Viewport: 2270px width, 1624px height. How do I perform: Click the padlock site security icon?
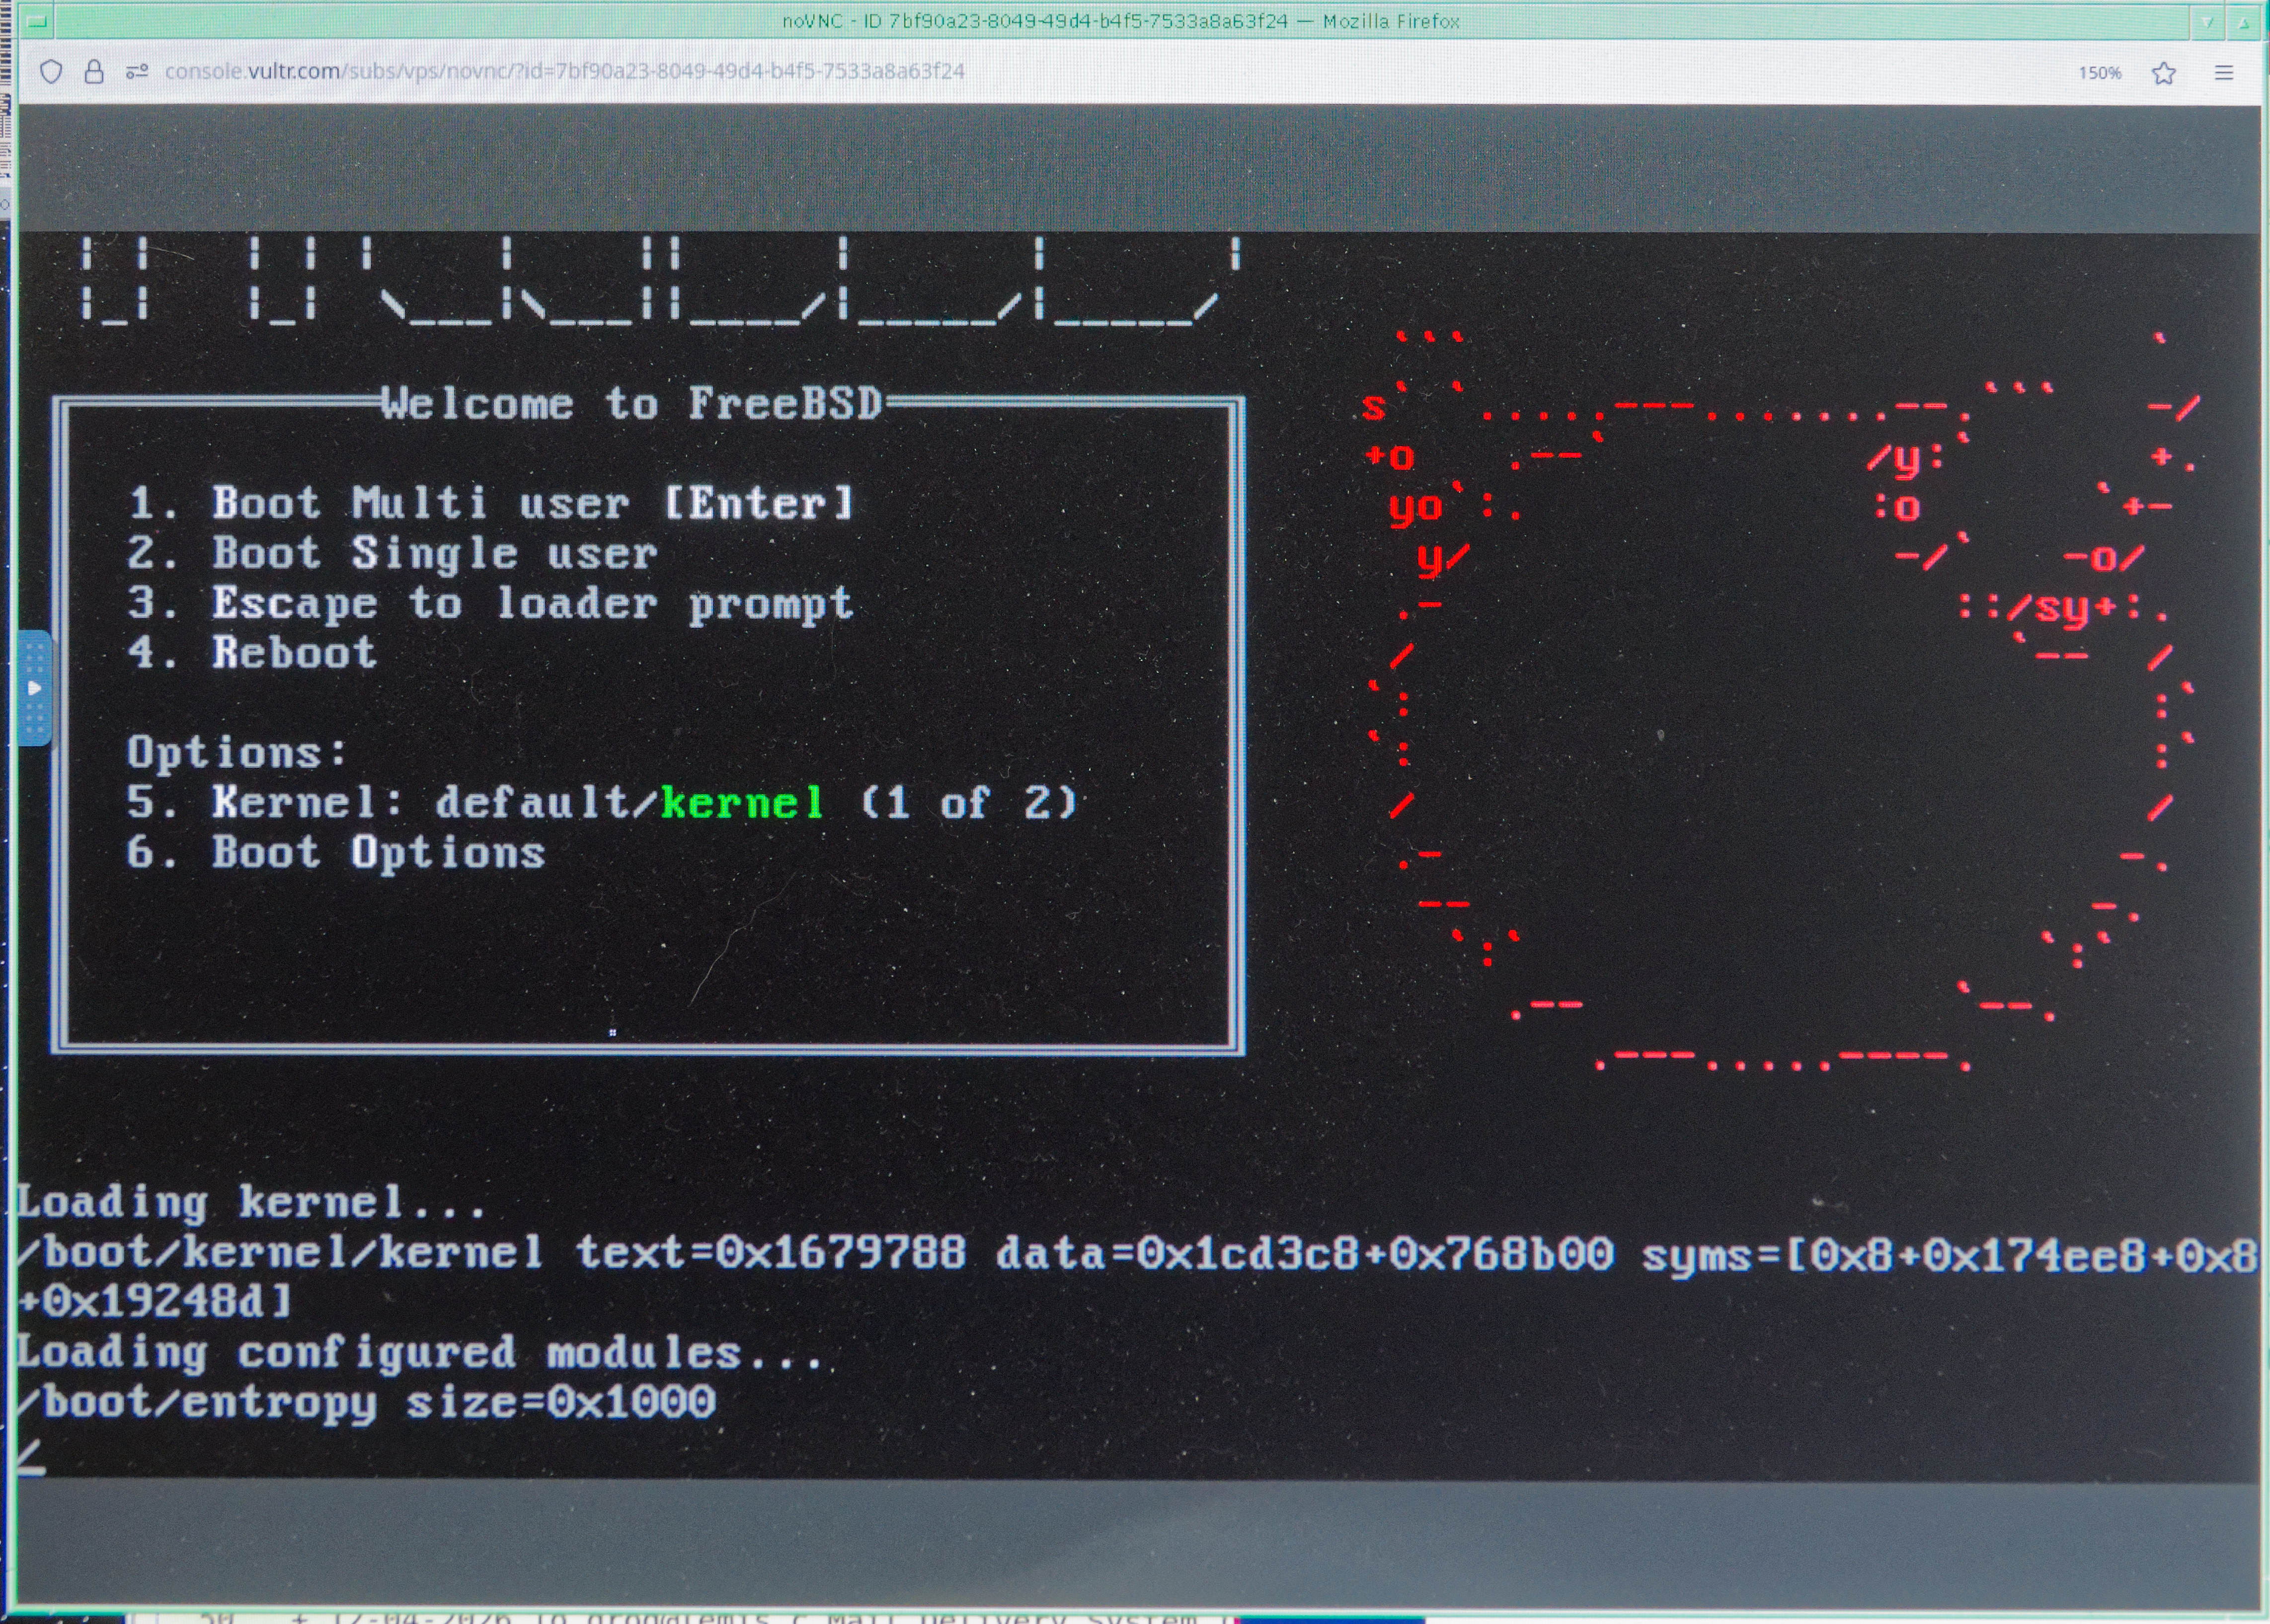click(94, 71)
